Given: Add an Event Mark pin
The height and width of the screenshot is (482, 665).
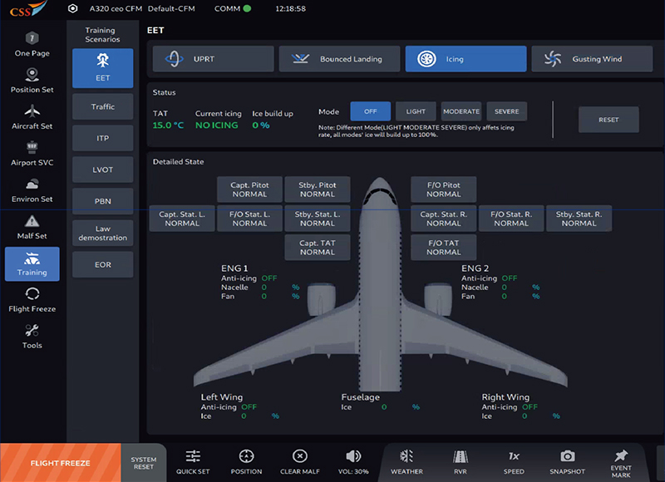Looking at the screenshot, I should click(x=621, y=456).
